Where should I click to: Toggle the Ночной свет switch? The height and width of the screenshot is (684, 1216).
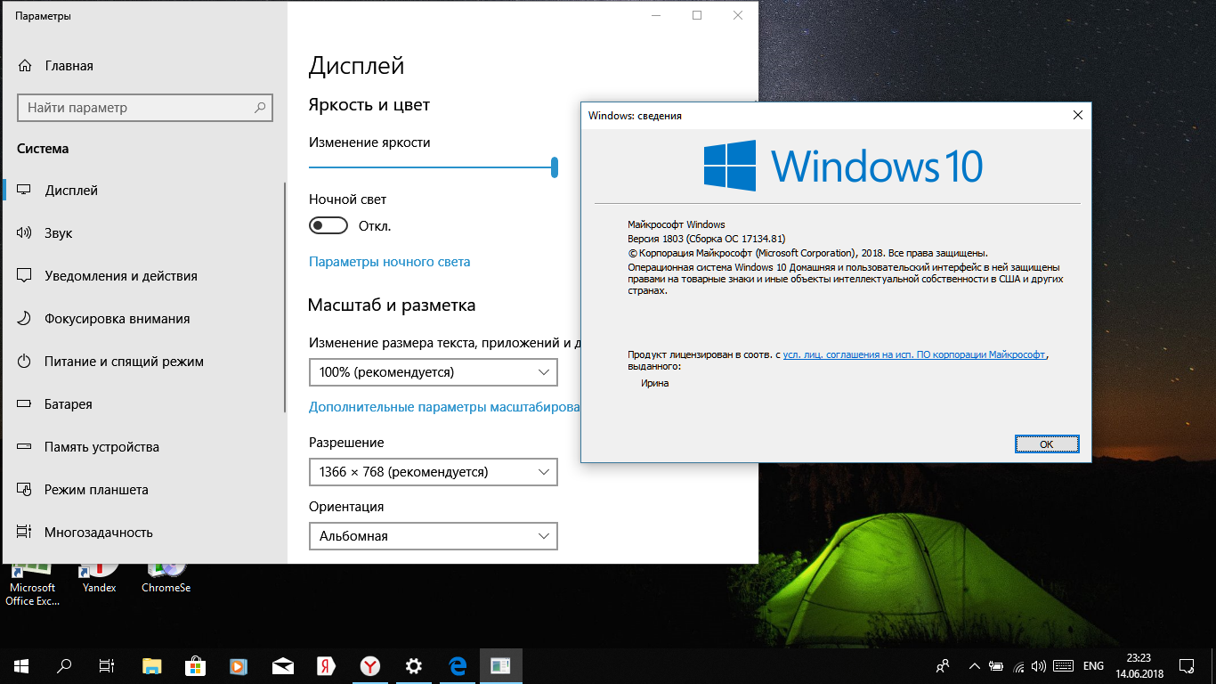328,226
